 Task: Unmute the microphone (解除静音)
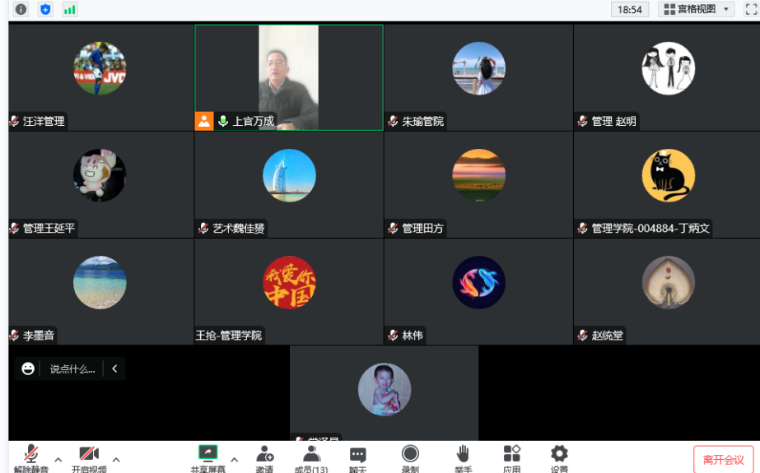(x=30, y=456)
